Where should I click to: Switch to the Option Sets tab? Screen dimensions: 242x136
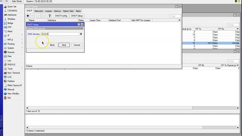point(68,11)
